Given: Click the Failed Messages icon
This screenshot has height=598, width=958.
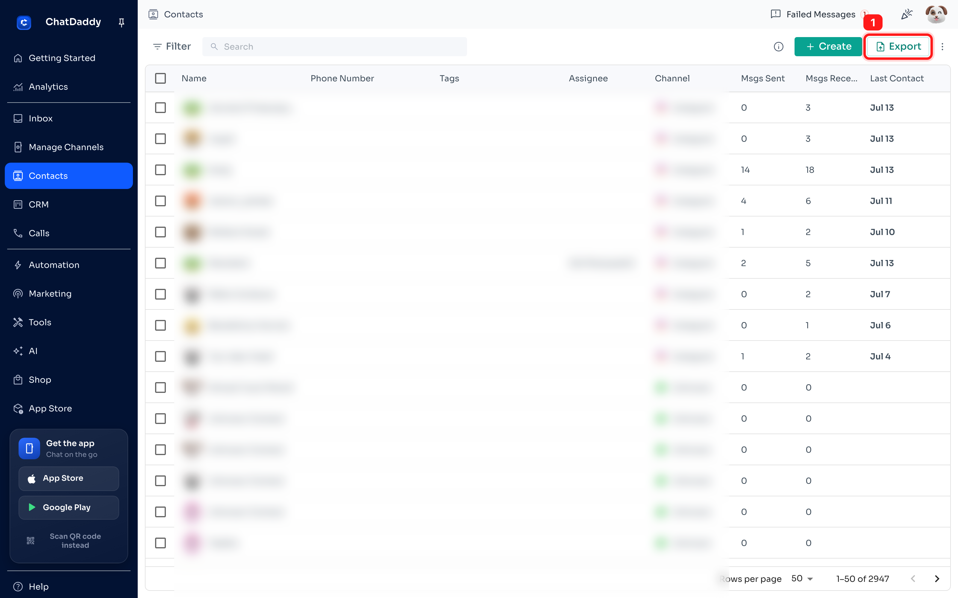Looking at the screenshot, I should coord(775,14).
